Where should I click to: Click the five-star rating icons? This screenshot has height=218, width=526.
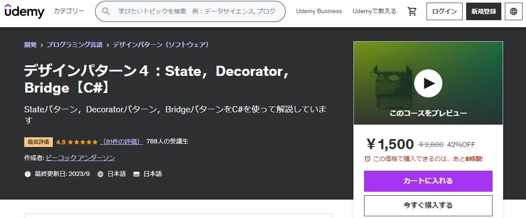[x=82, y=142]
